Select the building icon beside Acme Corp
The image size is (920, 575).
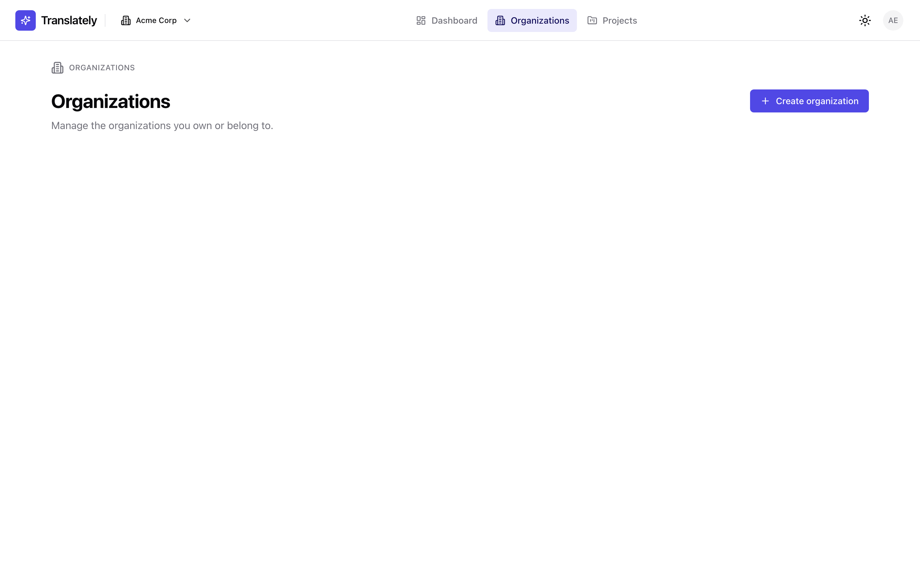126,20
